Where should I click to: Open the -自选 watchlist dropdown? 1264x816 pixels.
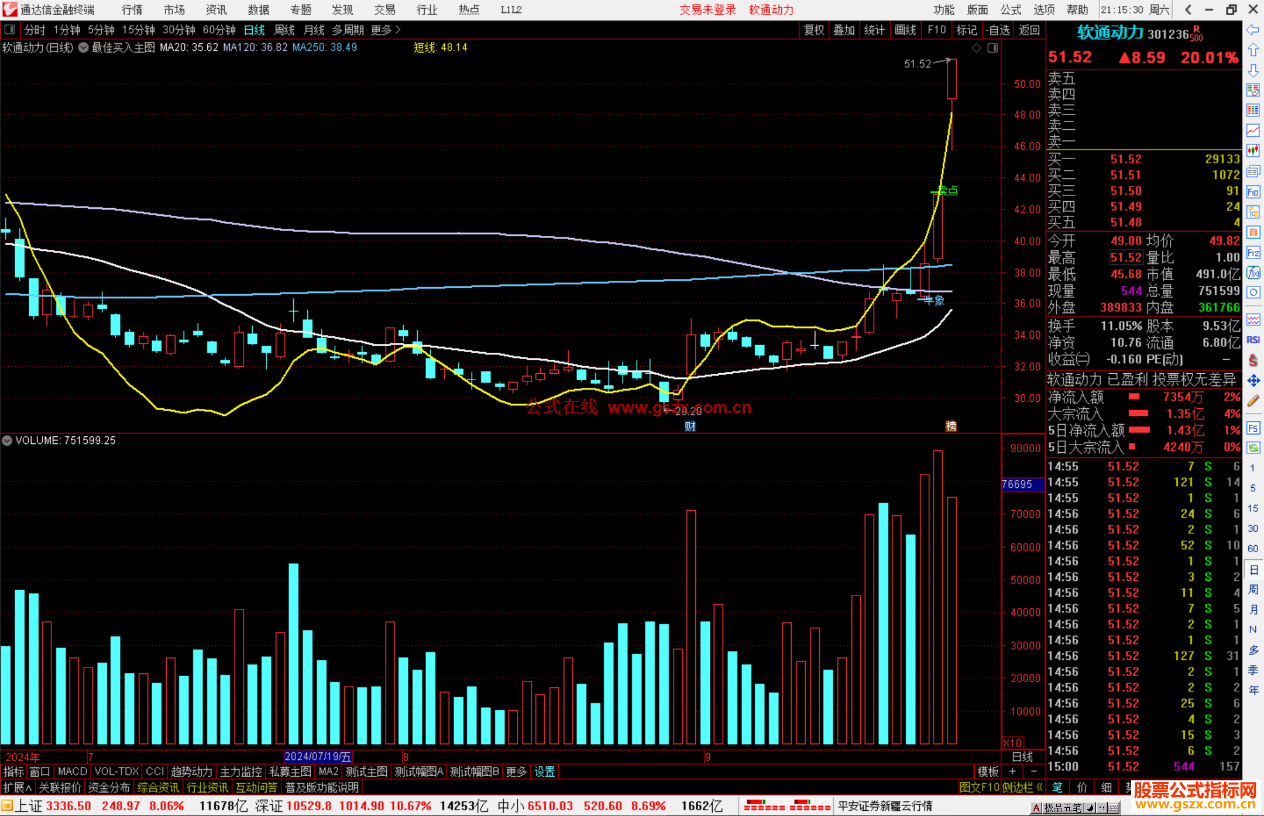pyautogui.click(x=997, y=30)
